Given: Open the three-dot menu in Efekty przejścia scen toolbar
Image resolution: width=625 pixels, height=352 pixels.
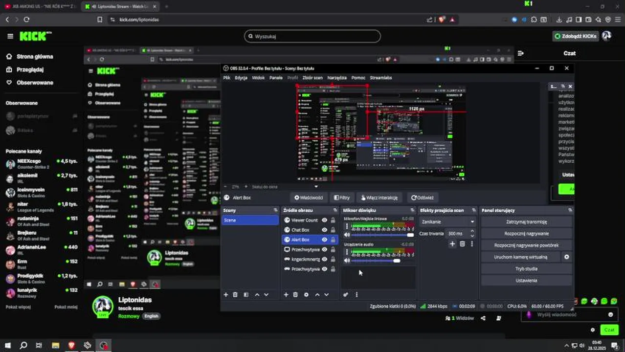Looking at the screenshot, I should coord(472,243).
